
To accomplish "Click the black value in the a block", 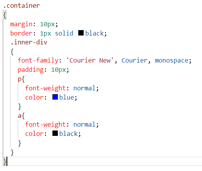I will tap(69, 134).
